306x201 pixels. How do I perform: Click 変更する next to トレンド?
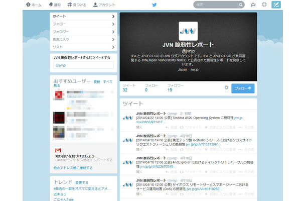pos(82,182)
